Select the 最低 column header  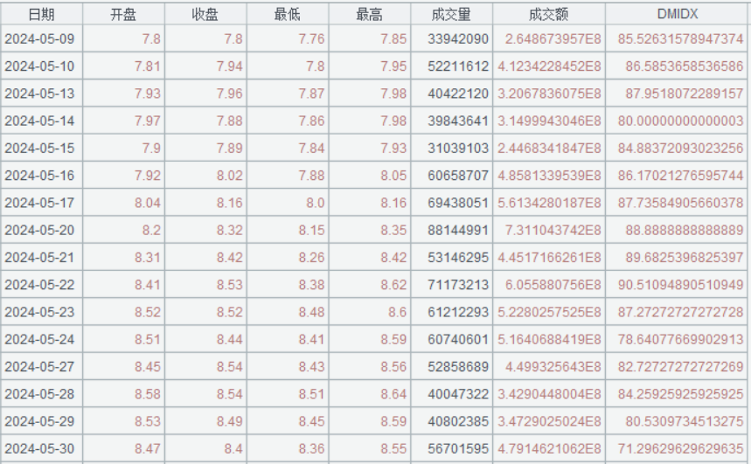point(288,14)
